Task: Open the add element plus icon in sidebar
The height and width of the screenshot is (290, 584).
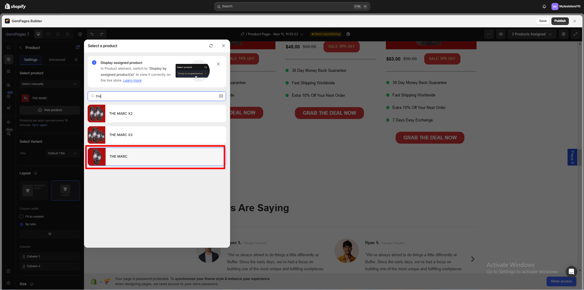Action: [x=9, y=59]
